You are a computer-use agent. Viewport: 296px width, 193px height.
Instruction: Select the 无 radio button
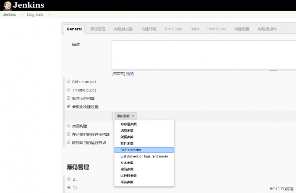coord(69,179)
